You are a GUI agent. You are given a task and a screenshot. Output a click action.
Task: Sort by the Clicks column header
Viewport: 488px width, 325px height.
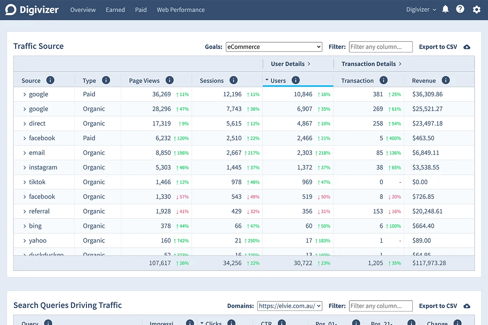coord(213,323)
